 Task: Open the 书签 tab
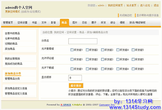[x=34, y=23]
